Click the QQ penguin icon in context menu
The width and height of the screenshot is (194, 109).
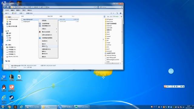tap(40, 32)
